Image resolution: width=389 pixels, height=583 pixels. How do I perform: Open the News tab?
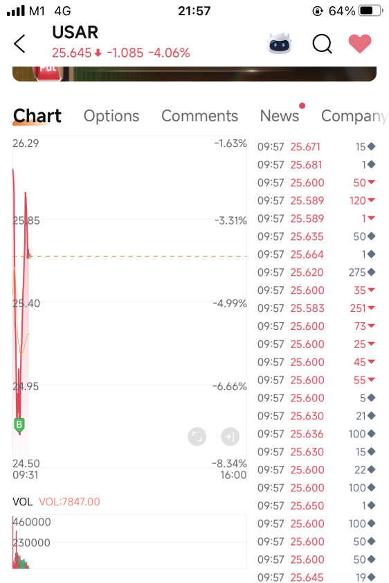(280, 116)
